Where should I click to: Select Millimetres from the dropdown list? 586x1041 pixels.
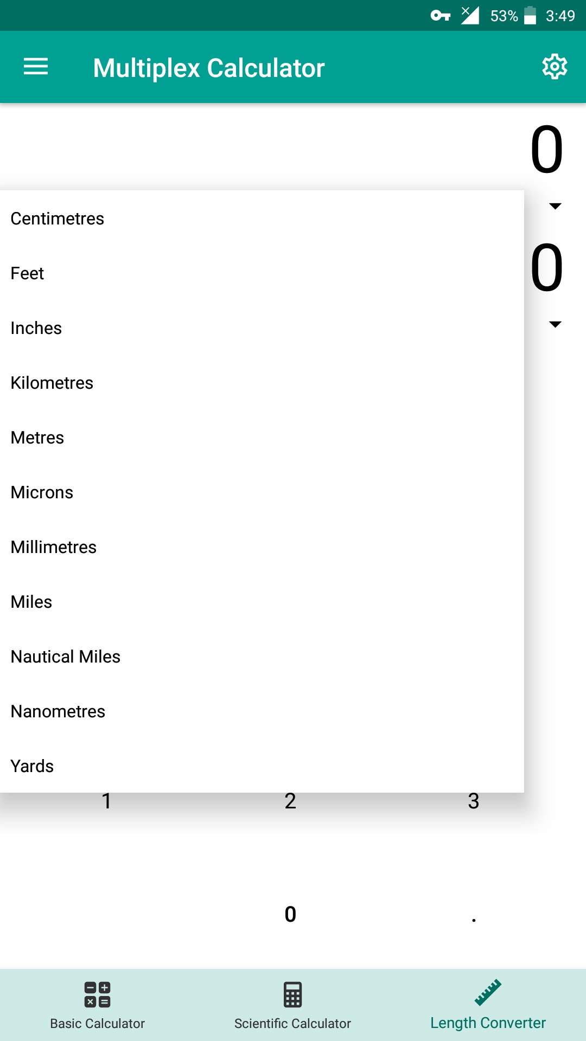click(53, 547)
